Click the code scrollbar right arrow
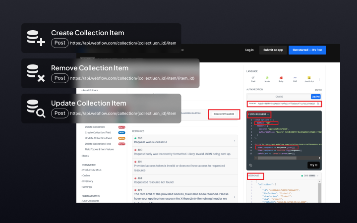Viewport: 357px width, 223px height. (x=319, y=158)
